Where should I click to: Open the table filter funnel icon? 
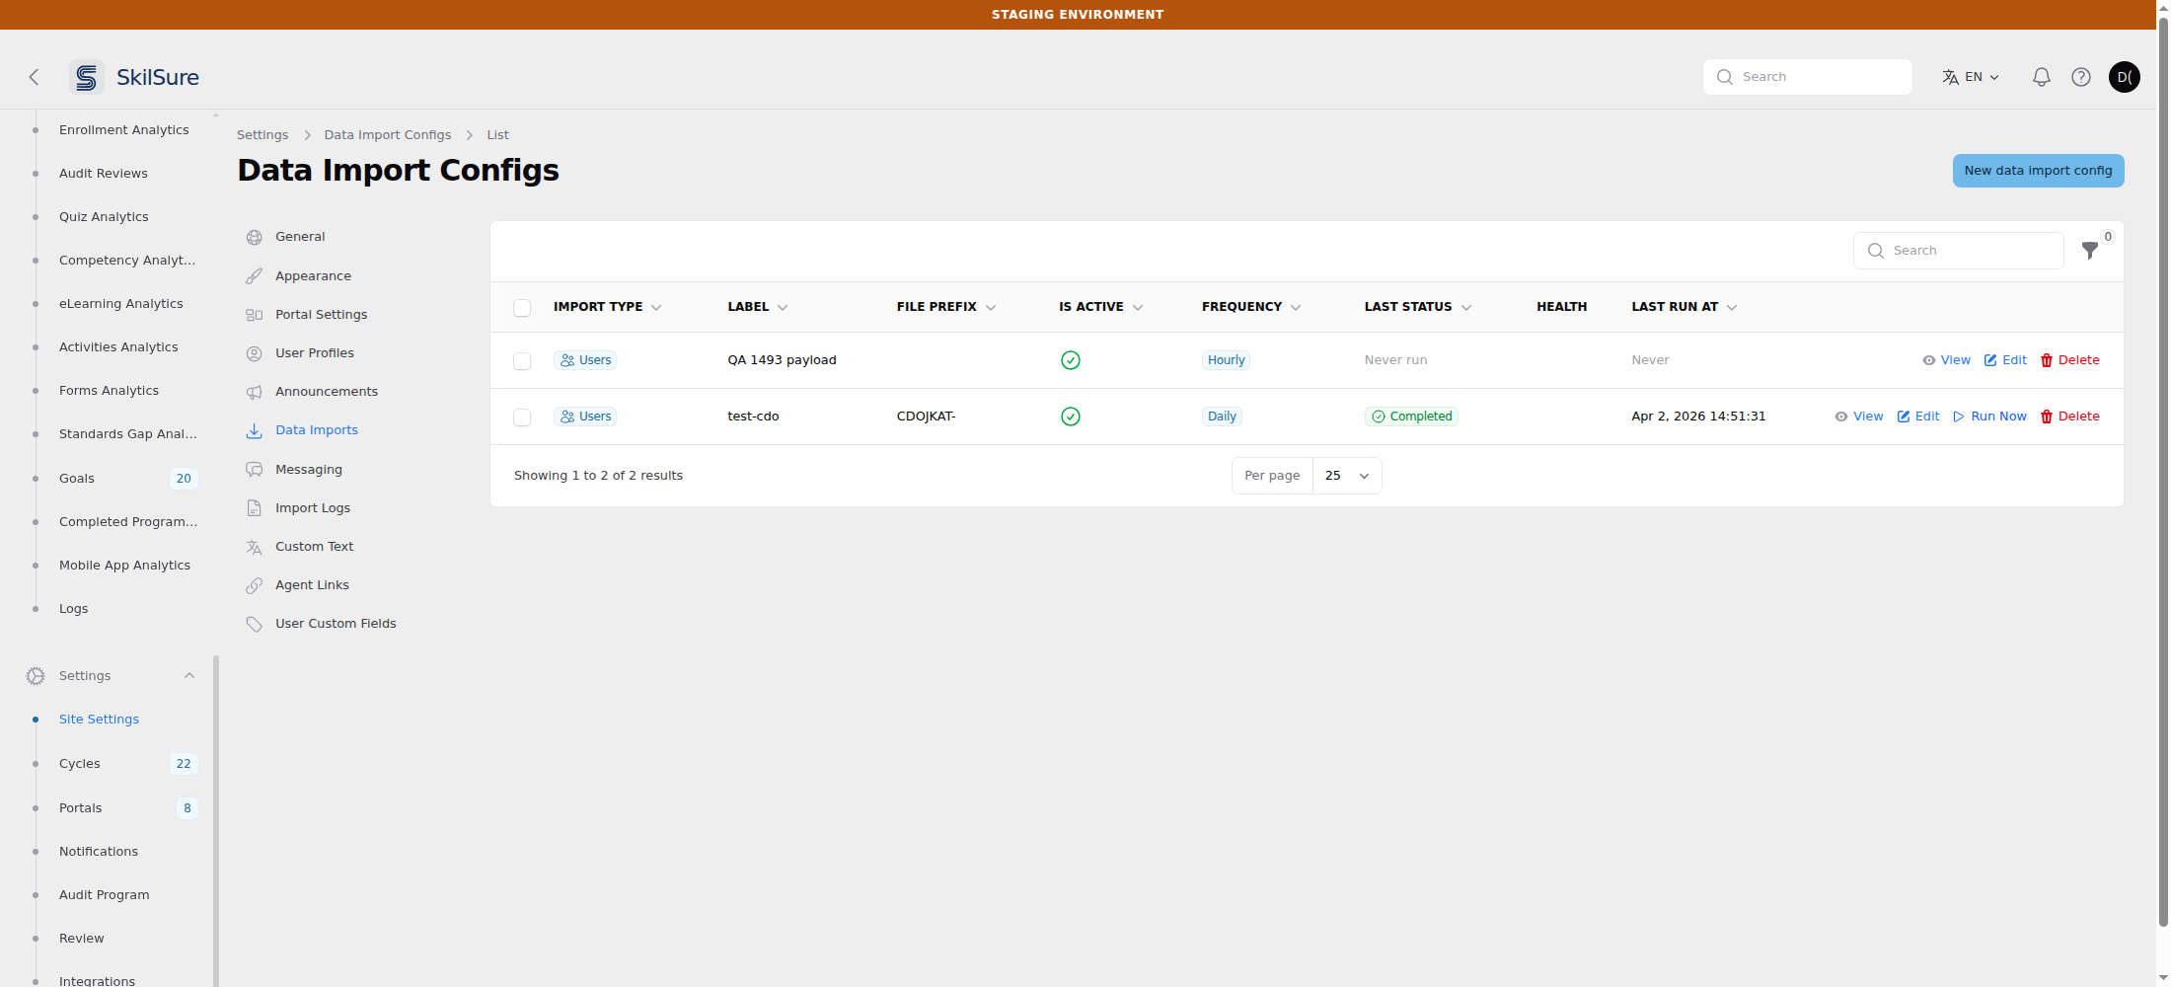click(2090, 251)
